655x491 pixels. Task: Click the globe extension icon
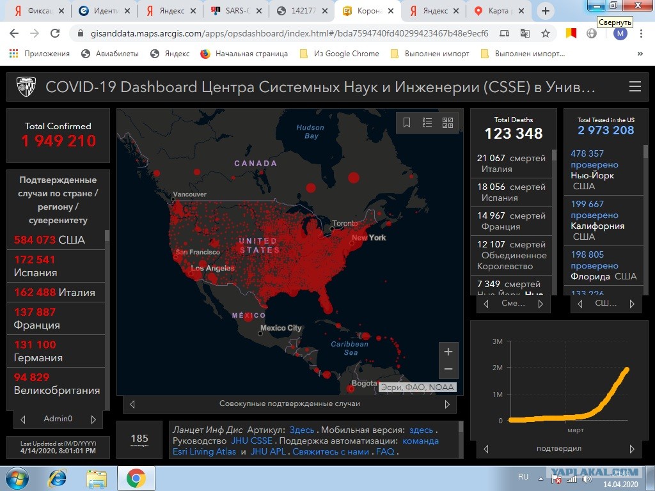[x=592, y=33]
